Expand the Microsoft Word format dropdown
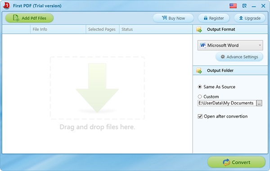270x171 pixels. 230,45
